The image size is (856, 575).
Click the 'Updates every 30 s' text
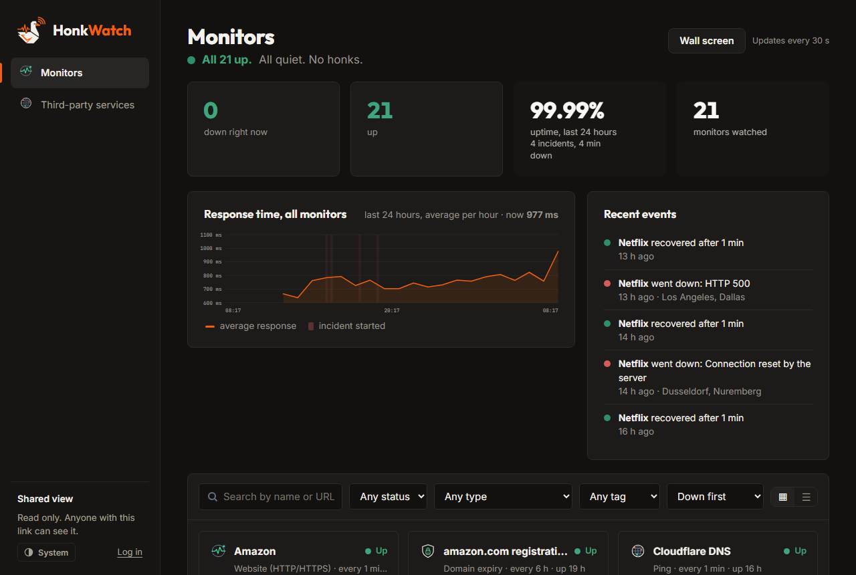click(x=790, y=41)
